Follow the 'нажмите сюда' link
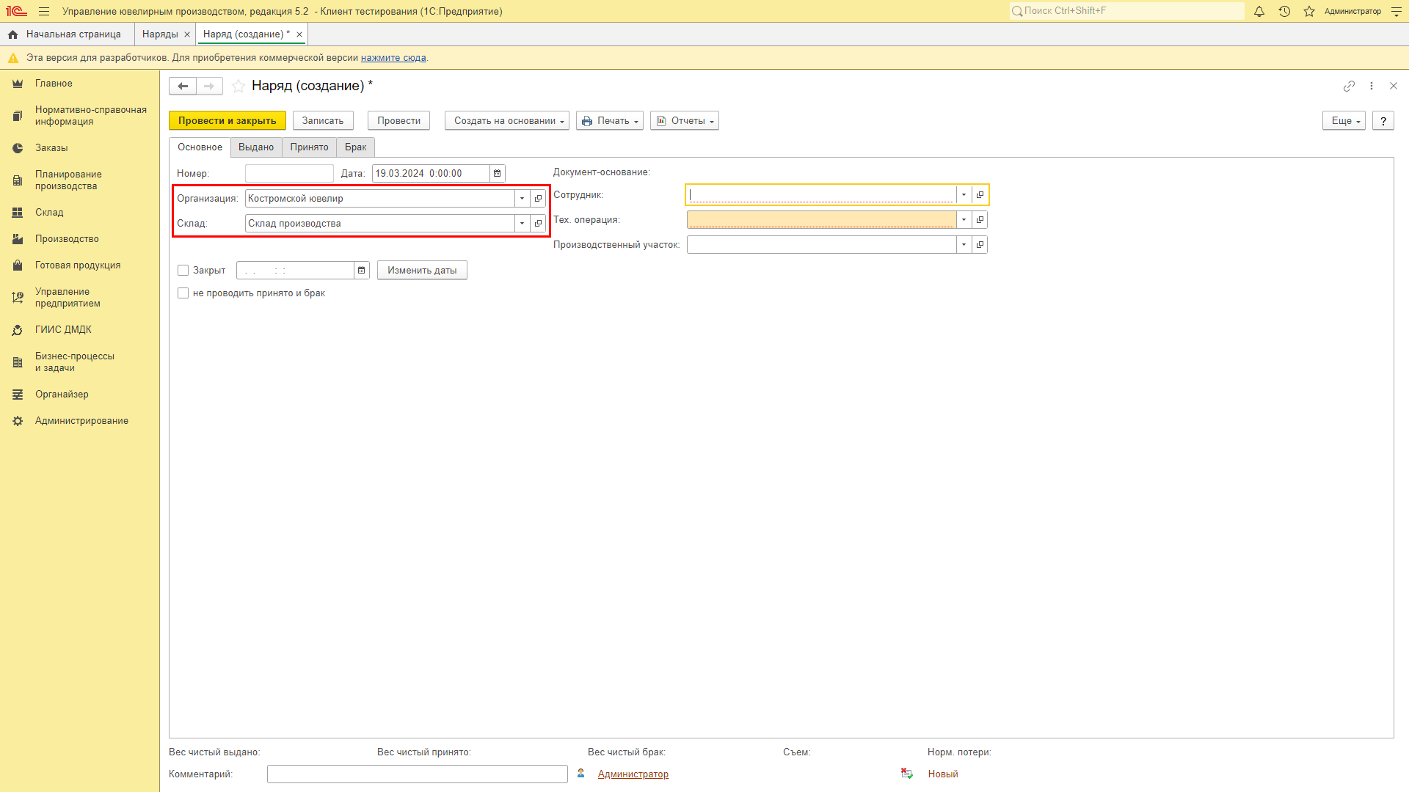This screenshot has width=1409, height=792. click(x=393, y=58)
